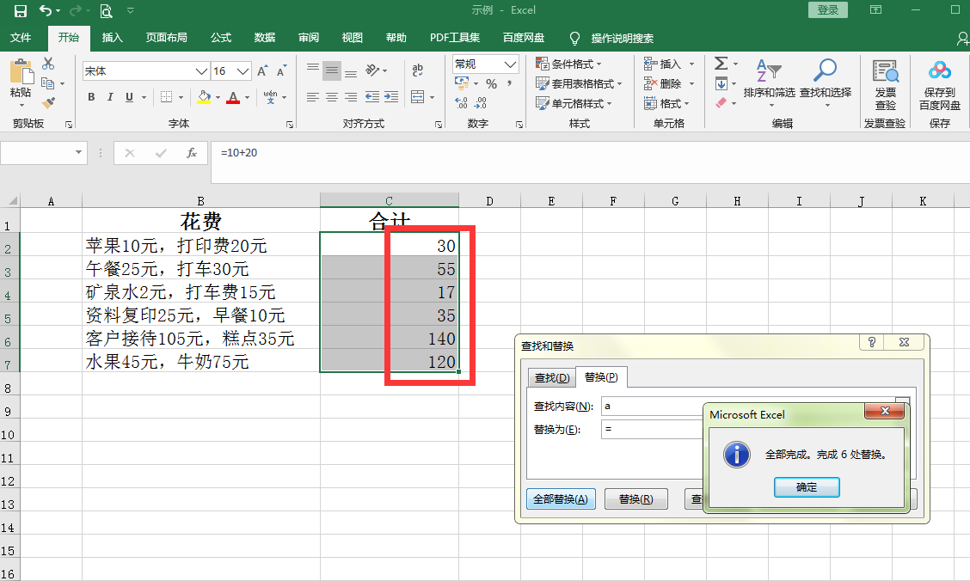Image resolution: width=970 pixels, height=581 pixels.
Task: Click the large Paste clipboard icon
Action: (x=21, y=71)
